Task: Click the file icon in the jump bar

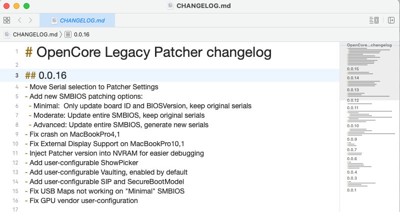Action: point(7,34)
